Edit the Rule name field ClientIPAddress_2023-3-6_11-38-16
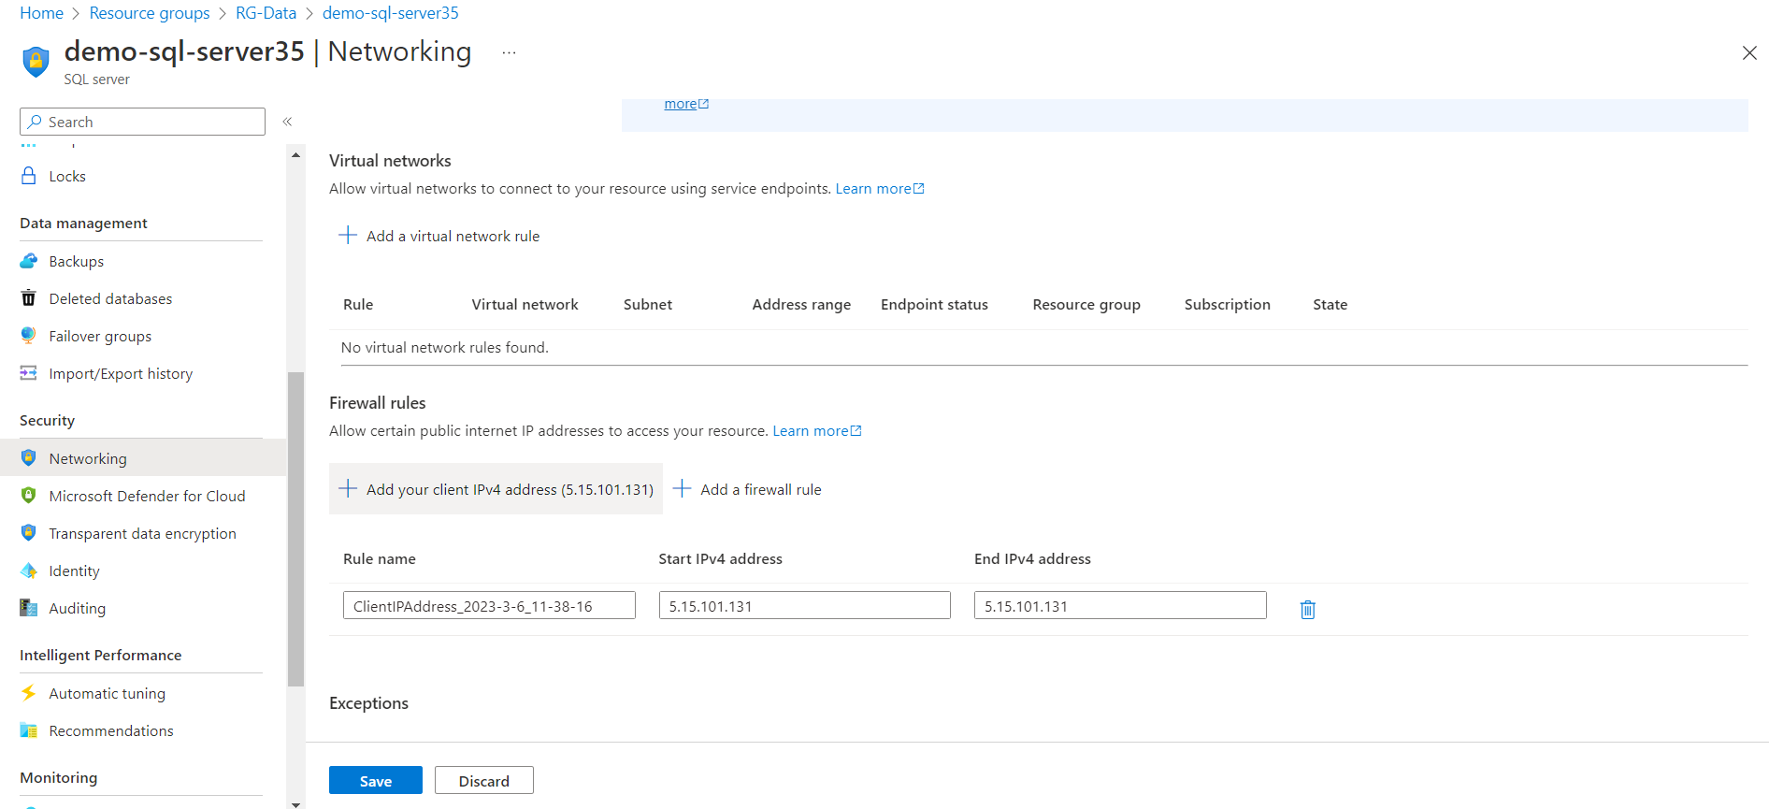1769x809 pixels. (489, 605)
